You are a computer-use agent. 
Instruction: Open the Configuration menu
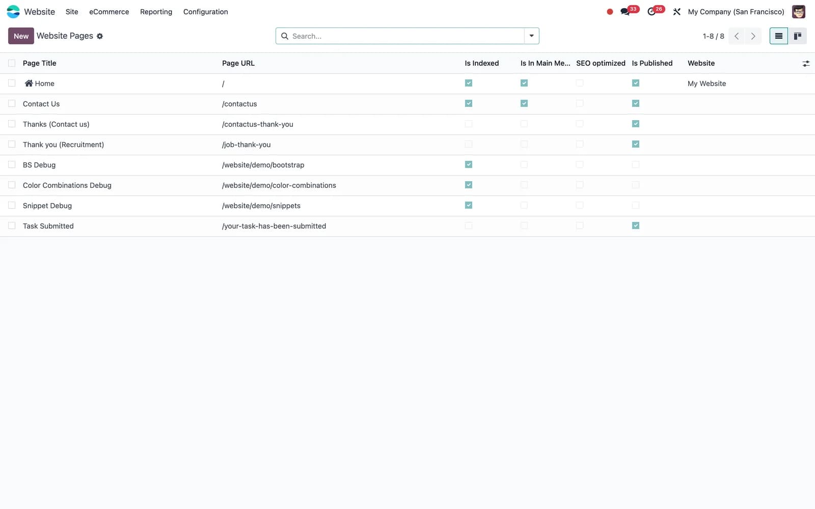tap(206, 12)
